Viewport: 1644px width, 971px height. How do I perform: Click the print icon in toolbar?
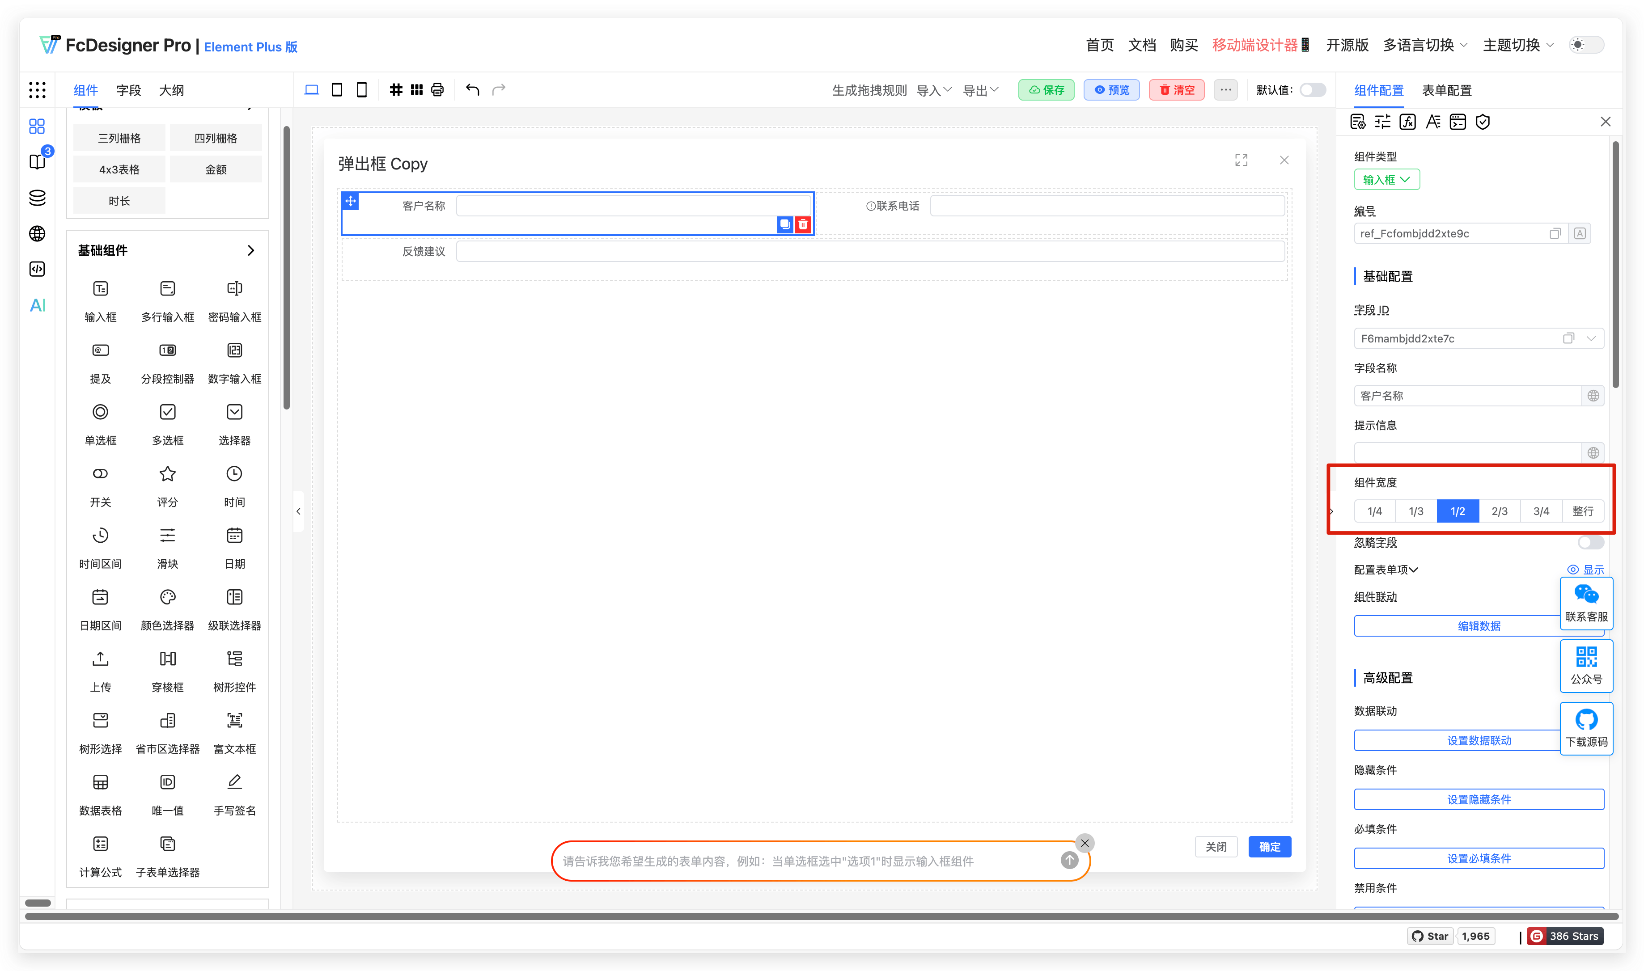(437, 90)
